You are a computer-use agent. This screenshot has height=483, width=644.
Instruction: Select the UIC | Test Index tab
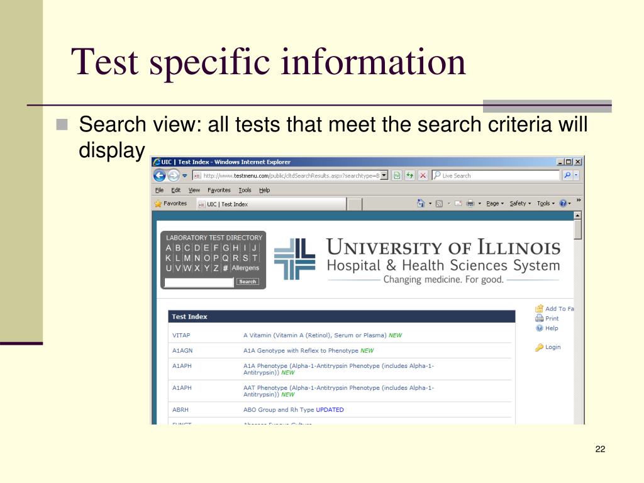pyautogui.click(x=271, y=204)
